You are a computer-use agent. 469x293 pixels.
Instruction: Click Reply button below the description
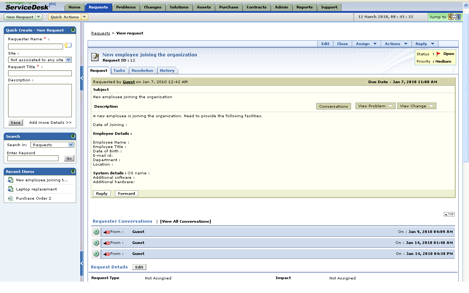102,193
